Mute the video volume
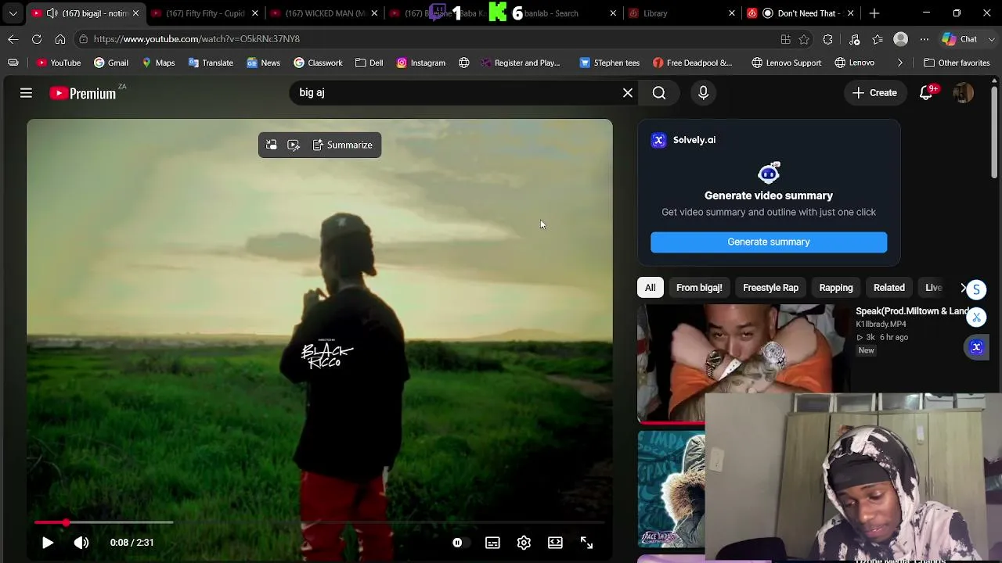1002x563 pixels. (x=81, y=543)
